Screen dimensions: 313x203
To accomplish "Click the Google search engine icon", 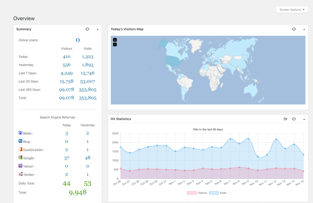I will coord(20,158).
